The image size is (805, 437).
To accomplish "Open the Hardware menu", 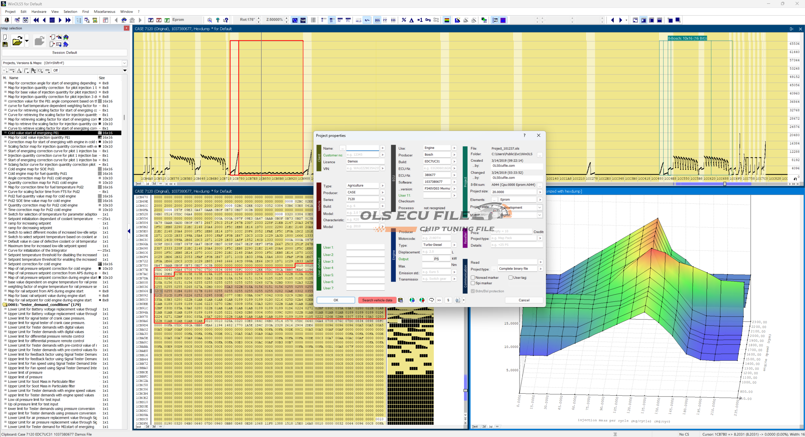I will click(39, 12).
